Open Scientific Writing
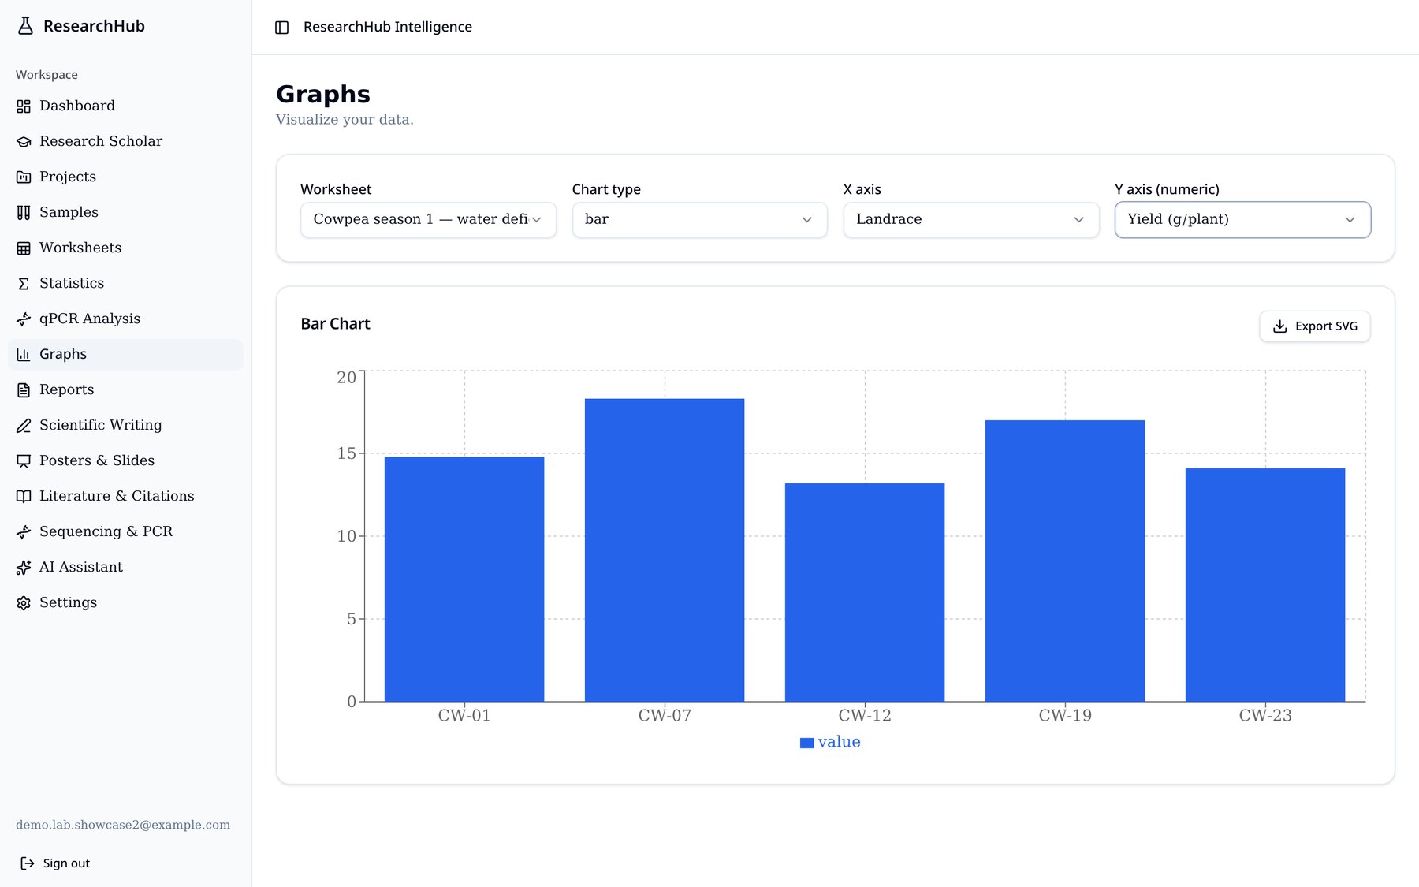The image size is (1419, 887). 125,426
